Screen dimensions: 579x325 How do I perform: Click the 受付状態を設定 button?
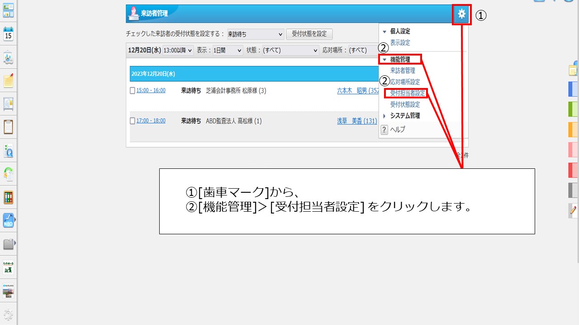(x=309, y=34)
